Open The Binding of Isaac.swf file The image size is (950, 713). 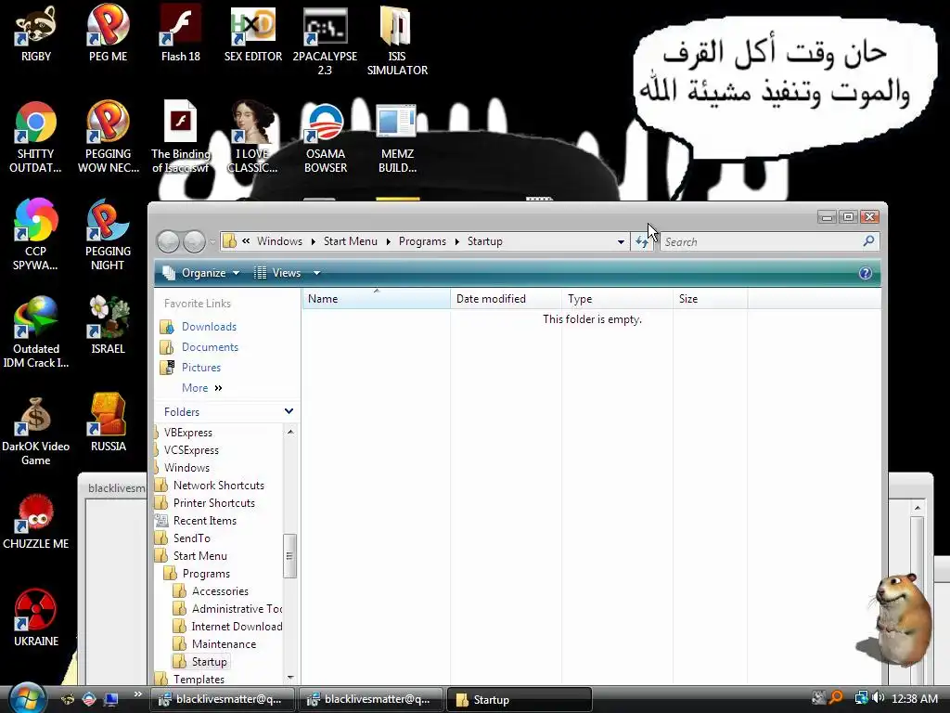[x=181, y=137]
